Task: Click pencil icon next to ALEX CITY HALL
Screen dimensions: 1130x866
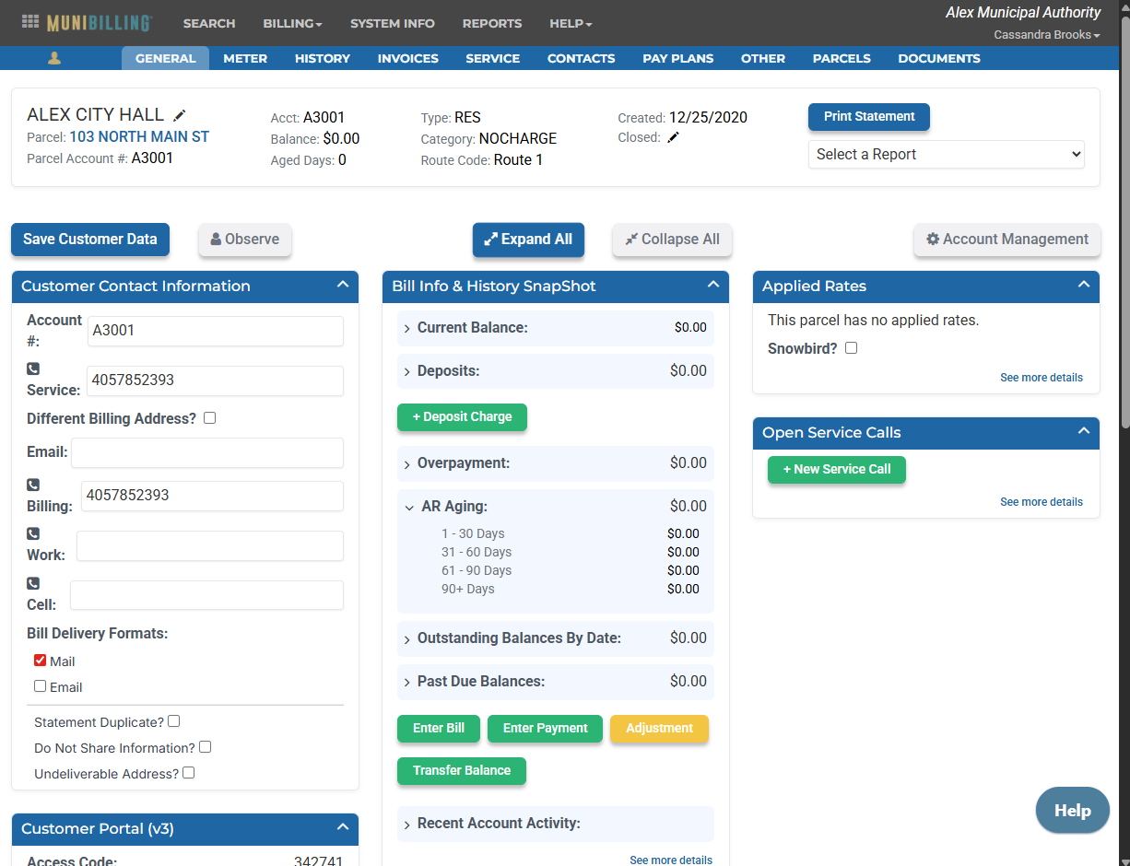Action: 180,115
